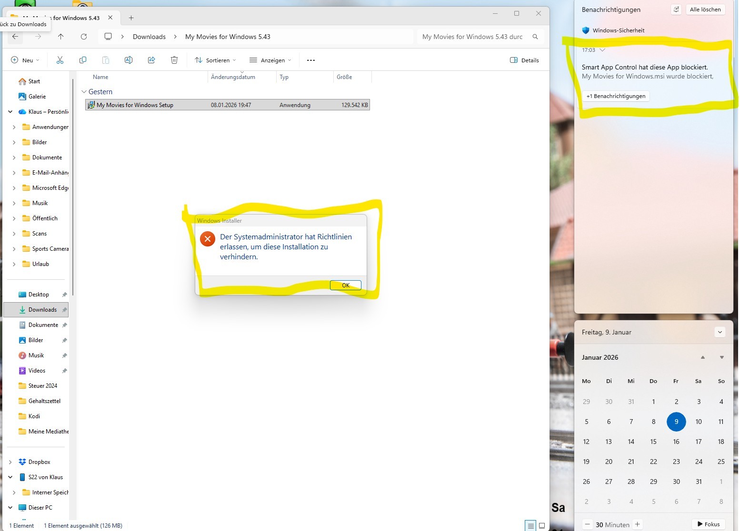This screenshot has width=740, height=531.
Task: Click the Copy icon in the toolbar
Action: coord(83,60)
